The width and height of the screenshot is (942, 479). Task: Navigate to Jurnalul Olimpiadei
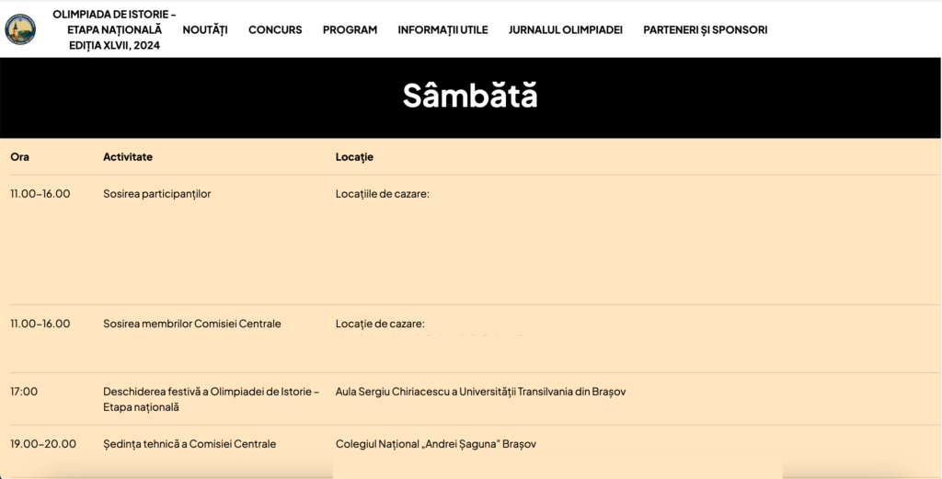point(565,29)
